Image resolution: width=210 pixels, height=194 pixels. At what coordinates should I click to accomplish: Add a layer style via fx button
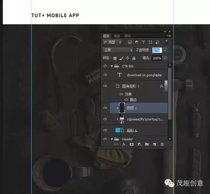pos(124,144)
